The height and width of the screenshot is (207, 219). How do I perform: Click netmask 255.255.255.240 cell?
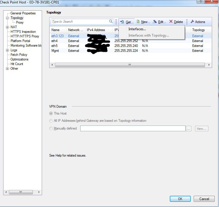tap(126, 46)
